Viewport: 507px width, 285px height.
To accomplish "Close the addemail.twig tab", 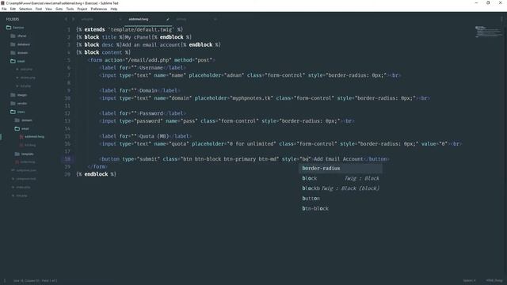I will 167,19.
